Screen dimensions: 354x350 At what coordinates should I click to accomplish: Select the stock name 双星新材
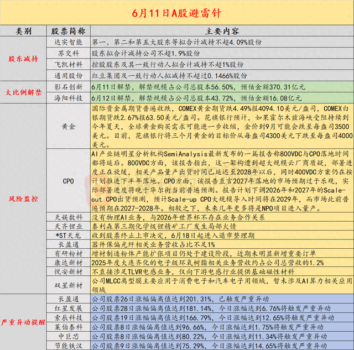point(68,285)
